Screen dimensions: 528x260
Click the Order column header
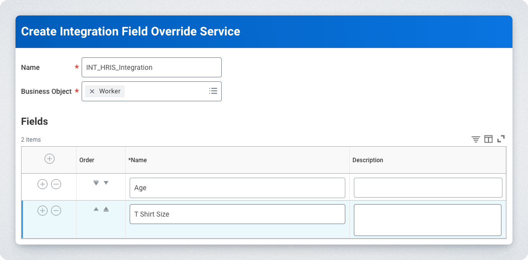click(x=87, y=160)
